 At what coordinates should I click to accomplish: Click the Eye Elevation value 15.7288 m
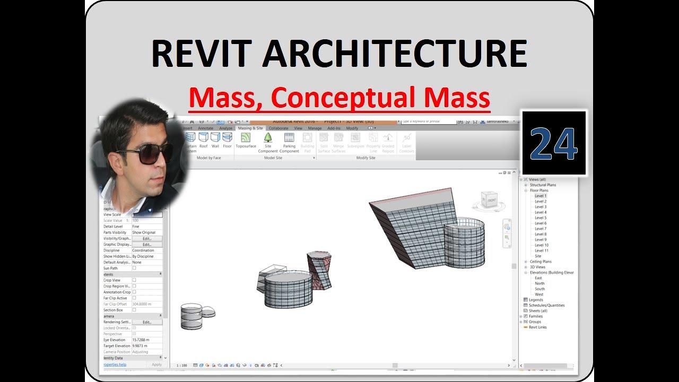click(x=147, y=340)
